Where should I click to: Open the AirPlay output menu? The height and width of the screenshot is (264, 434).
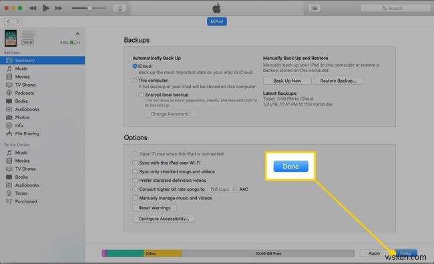coord(120,8)
